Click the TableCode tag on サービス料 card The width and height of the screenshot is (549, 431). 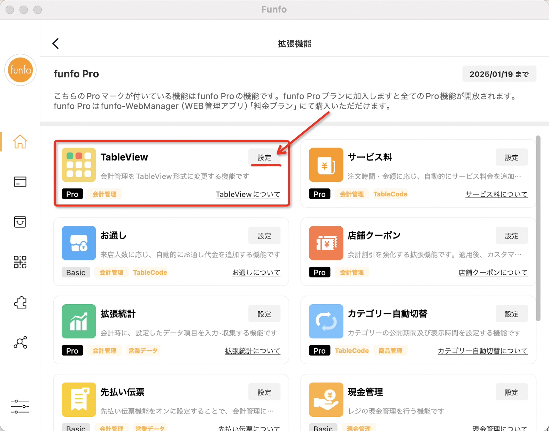391,194
